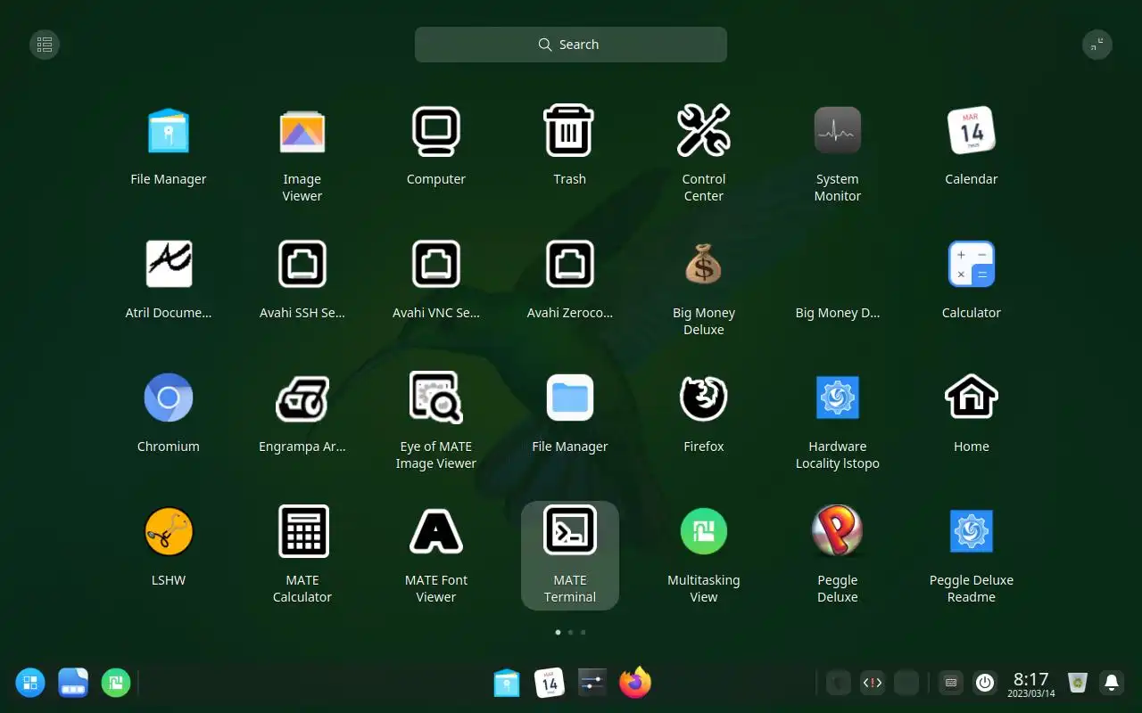1142x713 pixels.
Task: Click the network error tray icon
Action: [873, 684]
